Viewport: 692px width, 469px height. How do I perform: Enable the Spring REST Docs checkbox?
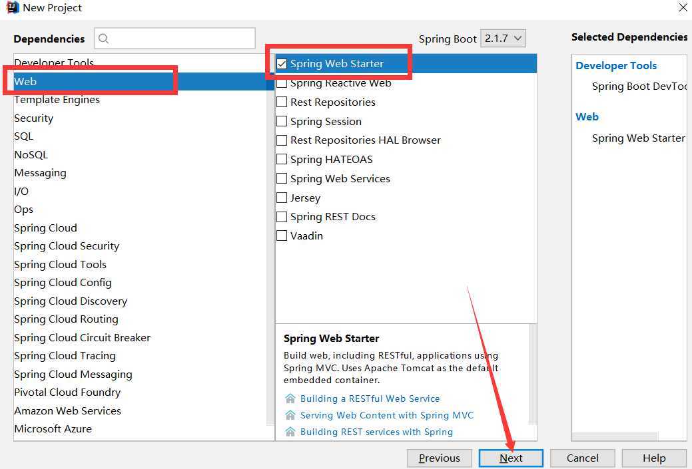click(282, 217)
